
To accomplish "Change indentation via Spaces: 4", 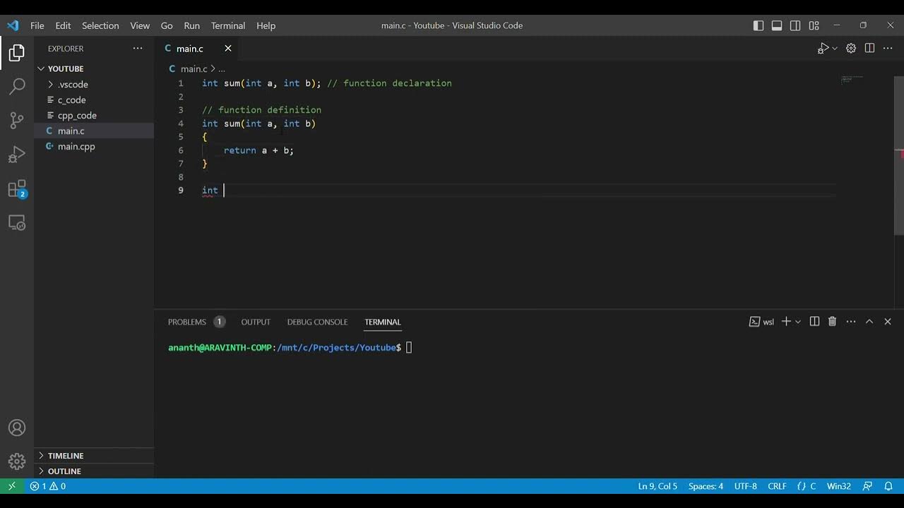I will [706, 486].
